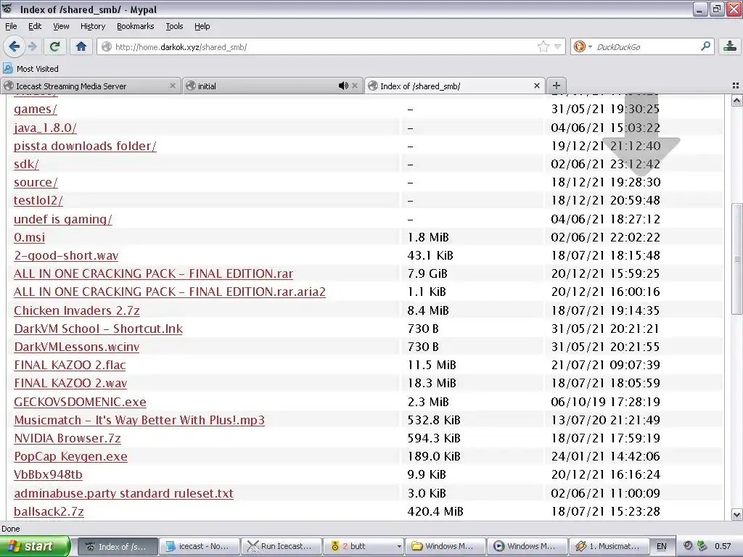Open the Tools menu
This screenshot has width=743, height=557.
[174, 26]
